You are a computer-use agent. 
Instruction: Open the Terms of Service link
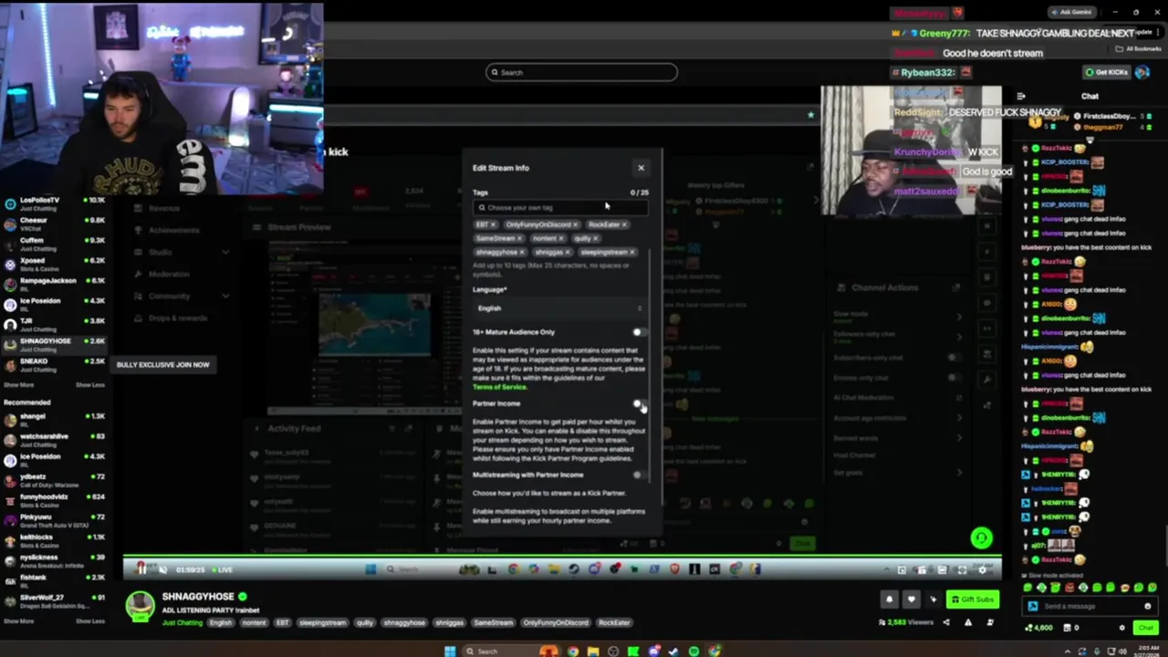coord(499,387)
